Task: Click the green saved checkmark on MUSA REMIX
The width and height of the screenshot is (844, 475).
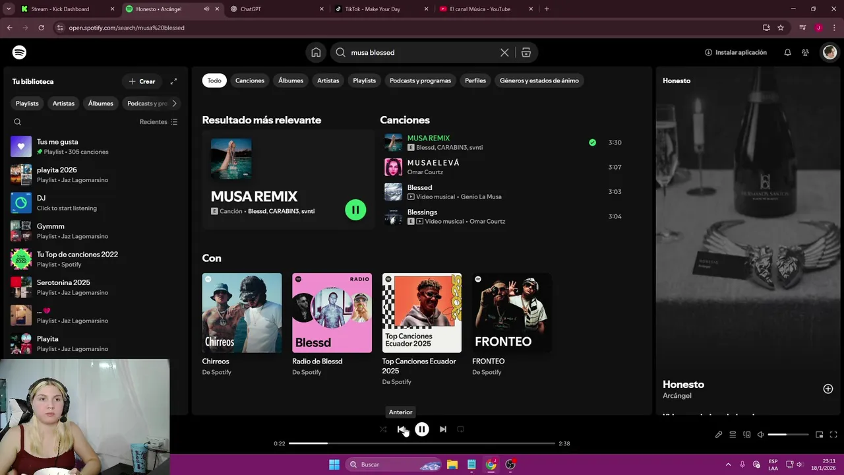Action: pos(592,142)
